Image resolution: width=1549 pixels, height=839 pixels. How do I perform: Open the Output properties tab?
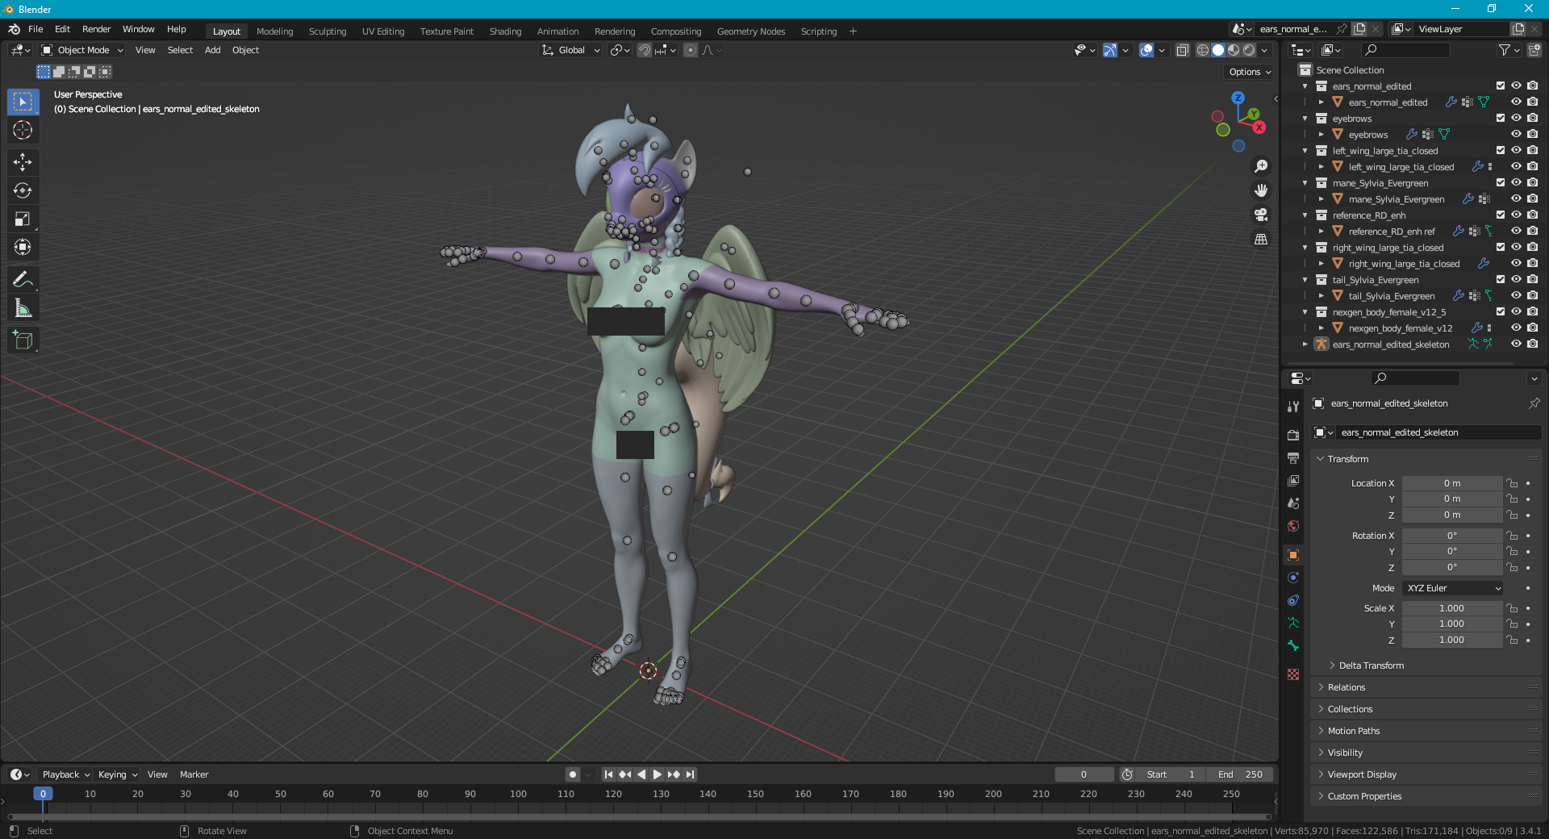(x=1293, y=458)
